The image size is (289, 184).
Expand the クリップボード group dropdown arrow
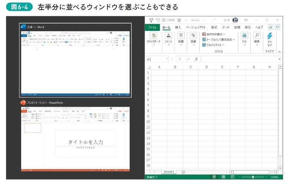coord(154,45)
